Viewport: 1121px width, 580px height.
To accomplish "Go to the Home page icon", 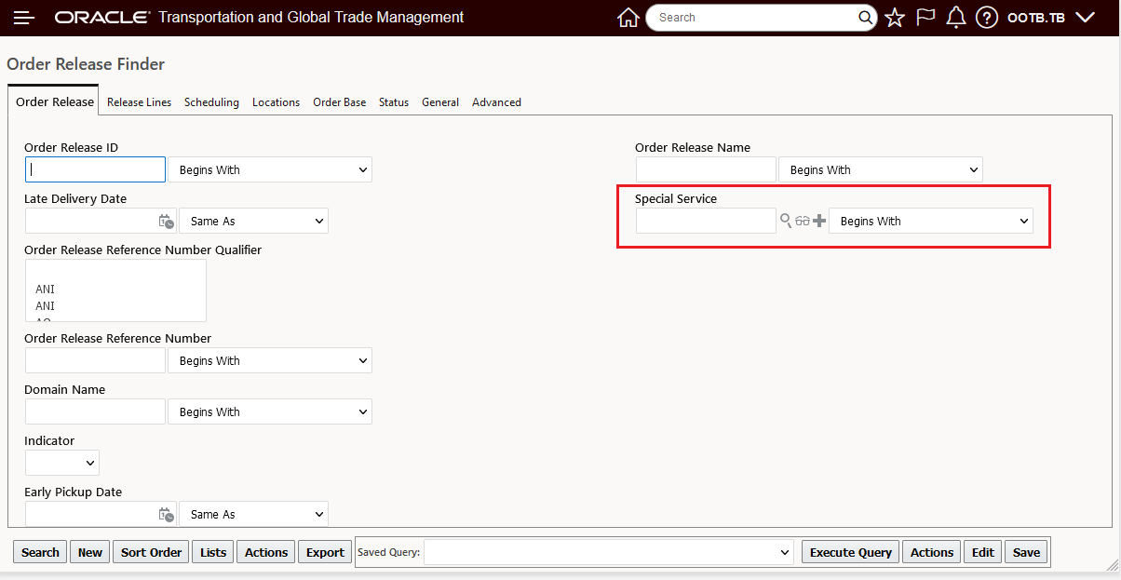I will (628, 18).
